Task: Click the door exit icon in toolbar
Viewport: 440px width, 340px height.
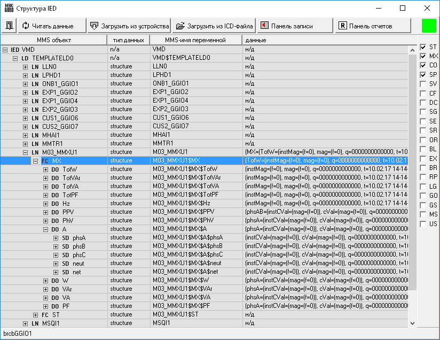Action: pyautogui.click(x=10, y=26)
